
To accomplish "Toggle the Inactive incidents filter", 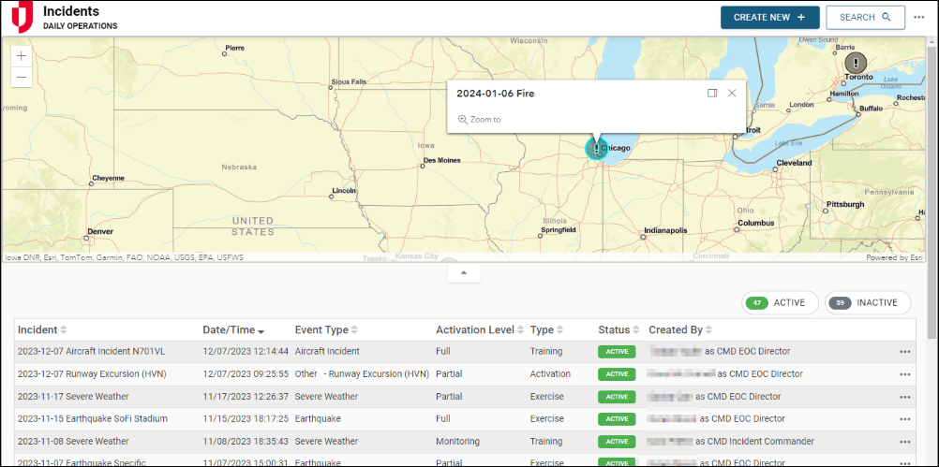I will pos(867,302).
